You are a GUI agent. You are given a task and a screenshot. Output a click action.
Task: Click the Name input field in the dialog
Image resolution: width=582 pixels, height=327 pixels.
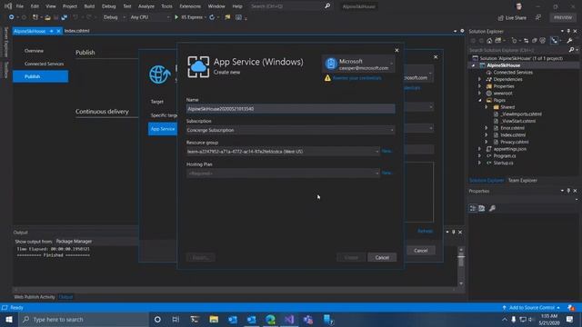(291, 109)
